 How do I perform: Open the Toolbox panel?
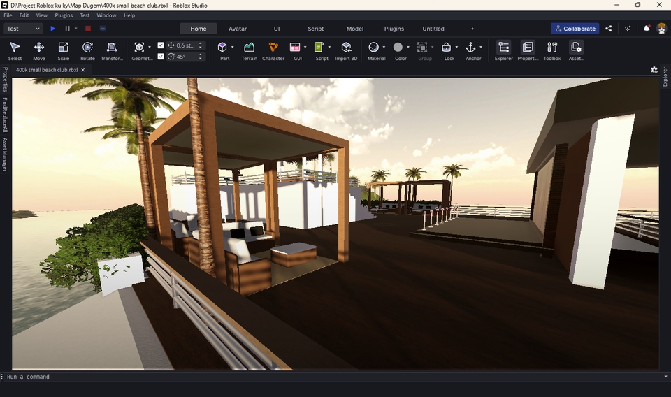coord(552,50)
